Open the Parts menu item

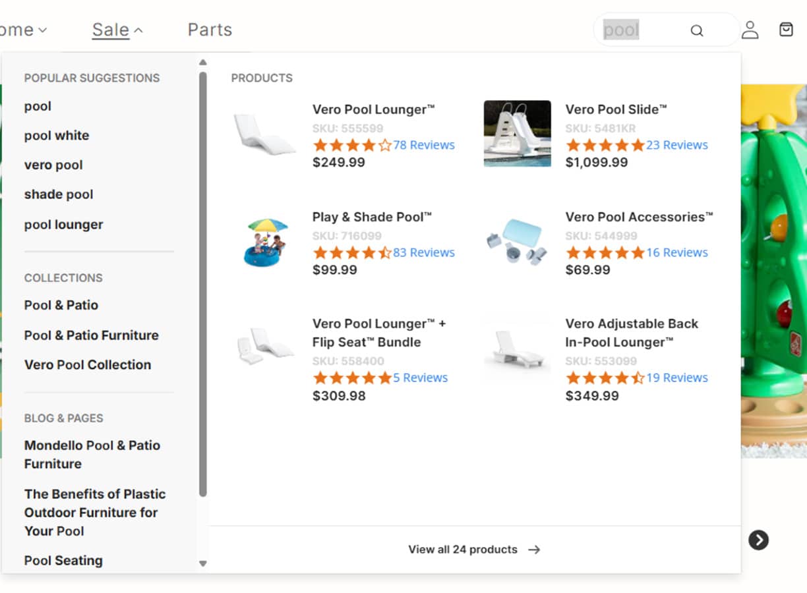point(210,30)
